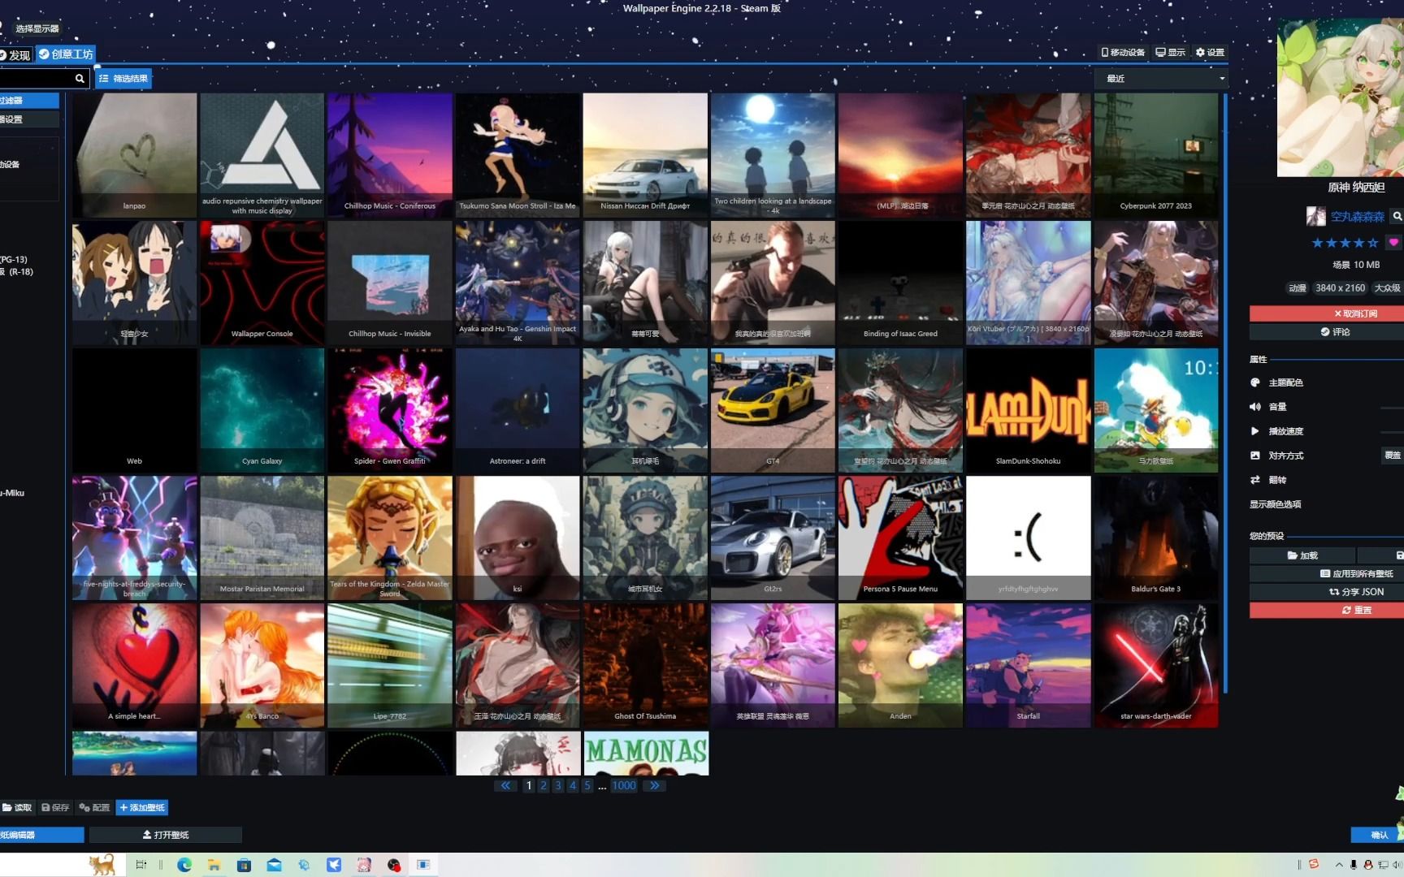Click the pink anime character taskbar icon

pos(364,865)
